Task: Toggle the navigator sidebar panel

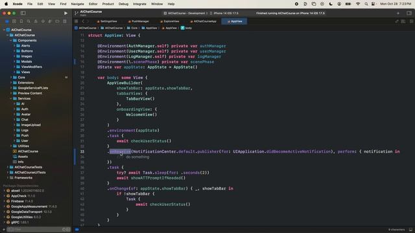Action: [x=23, y=13]
